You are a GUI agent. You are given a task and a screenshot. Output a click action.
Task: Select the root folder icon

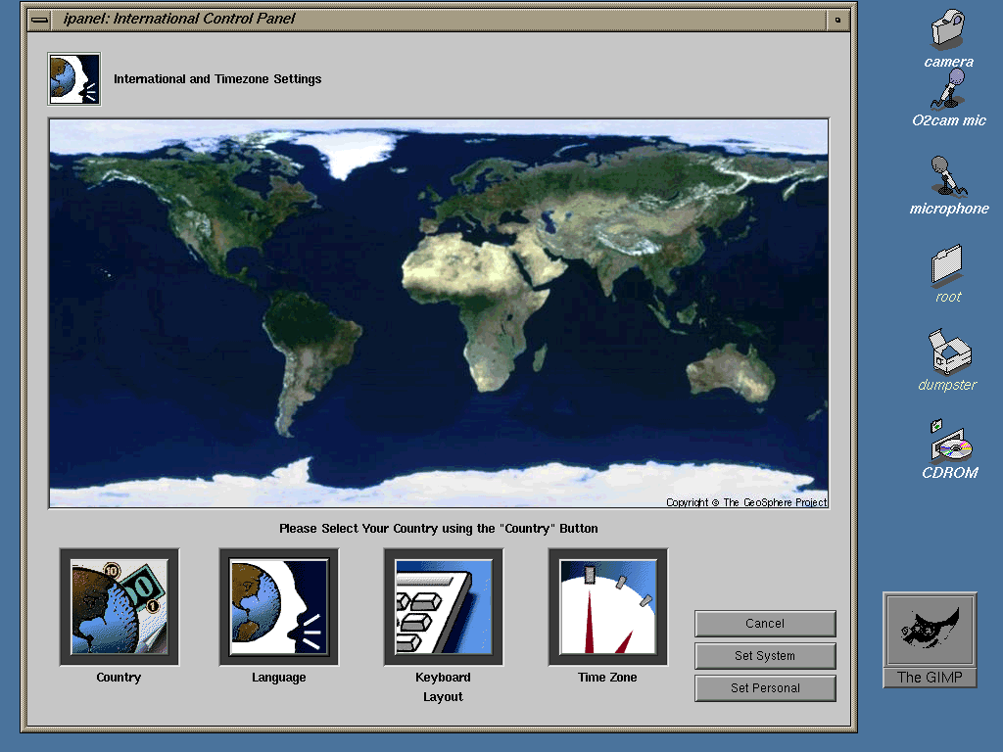pos(947,264)
